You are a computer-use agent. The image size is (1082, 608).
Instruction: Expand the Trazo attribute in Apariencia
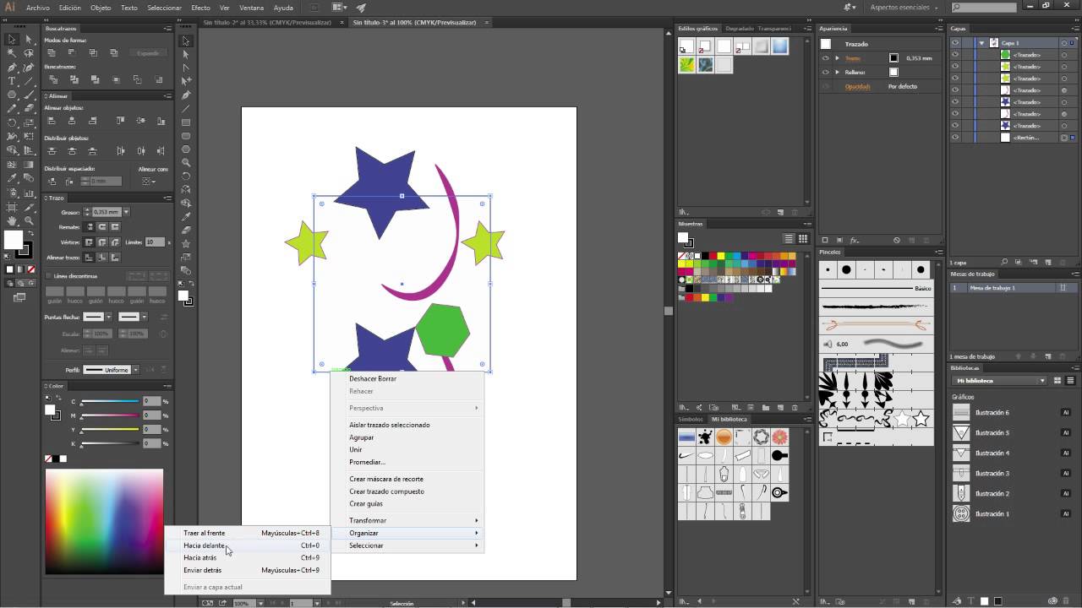click(837, 58)
